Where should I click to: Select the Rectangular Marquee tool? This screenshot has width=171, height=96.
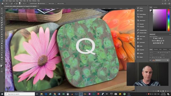pyautogui.click(x=2, y=11)
